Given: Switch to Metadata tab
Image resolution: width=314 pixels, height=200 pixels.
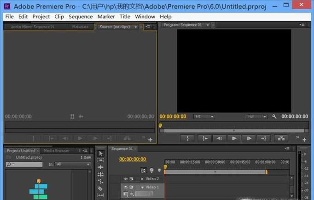Looking at the screenshot, I should [x=80, y=27].
